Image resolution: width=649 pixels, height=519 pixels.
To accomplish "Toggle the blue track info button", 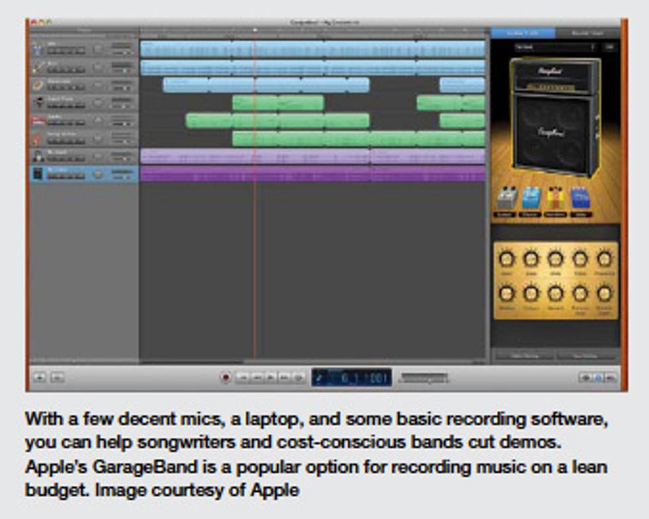I will [598, 377].
